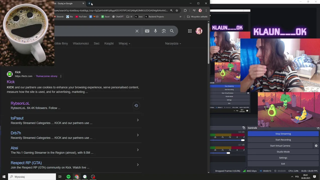Open the Java bookmark

[139, 17]
